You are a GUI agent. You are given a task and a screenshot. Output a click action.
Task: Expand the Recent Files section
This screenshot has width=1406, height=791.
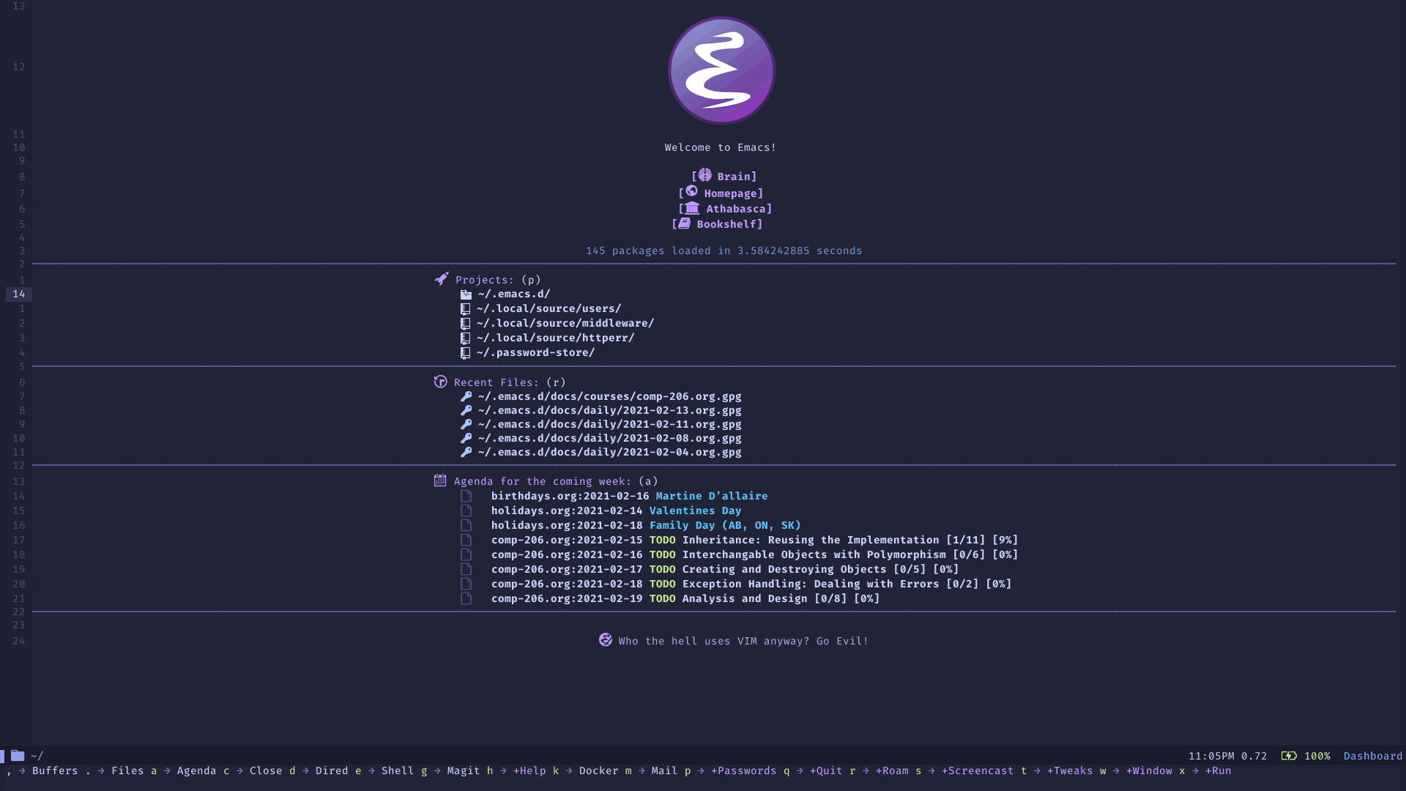click(x=497, y=382)
